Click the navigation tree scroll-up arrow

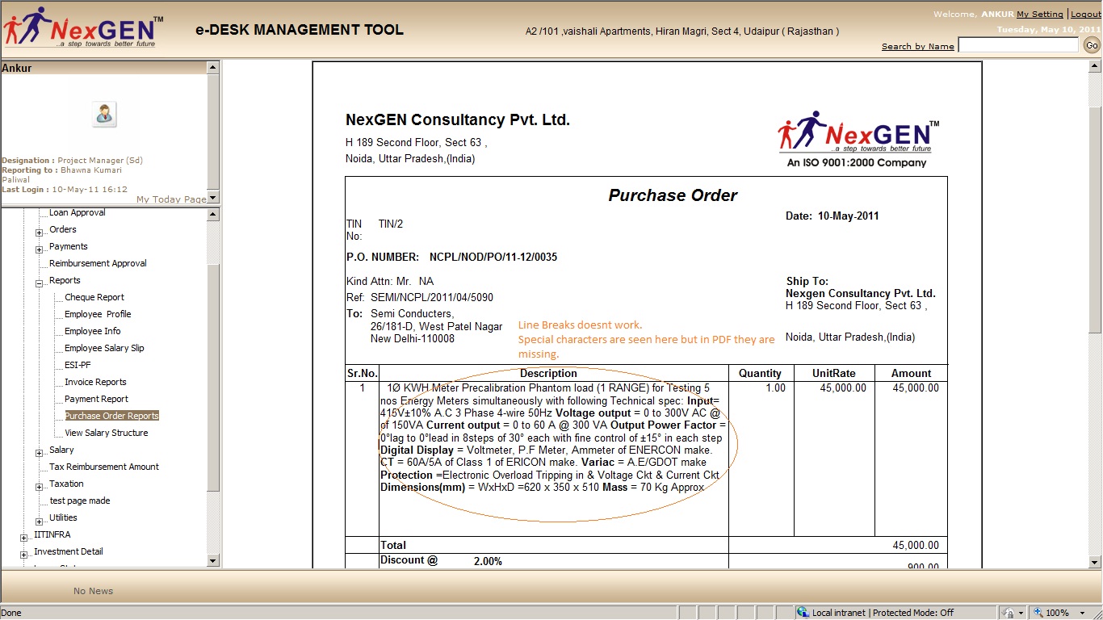click(213, 215)
